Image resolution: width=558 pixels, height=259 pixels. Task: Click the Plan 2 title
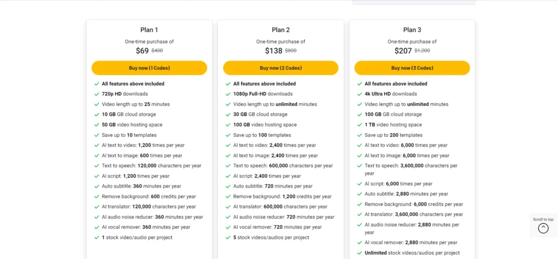pyautogui.click(x=281, y=30)
